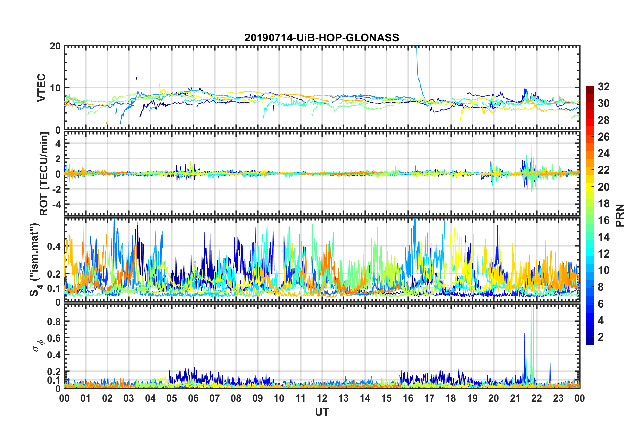Click the x-axis tick label "19"

point(472,398)
